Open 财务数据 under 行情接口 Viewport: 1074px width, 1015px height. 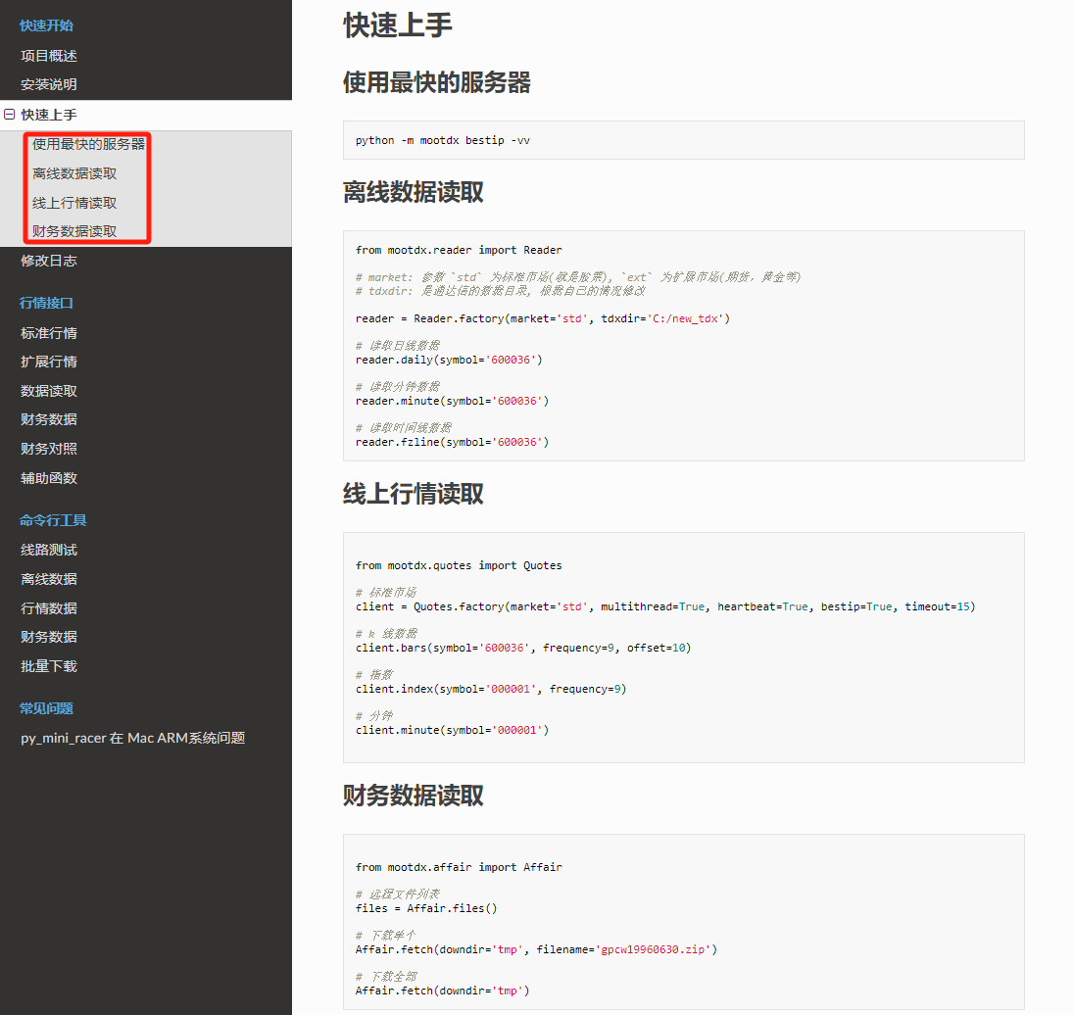[x=49, y=419]
